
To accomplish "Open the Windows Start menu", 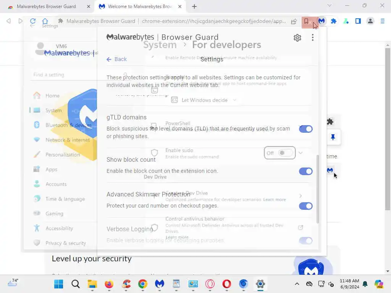I will [58, 284].
